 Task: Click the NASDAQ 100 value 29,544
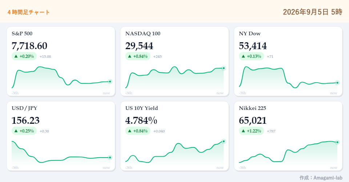click(139, 46)
